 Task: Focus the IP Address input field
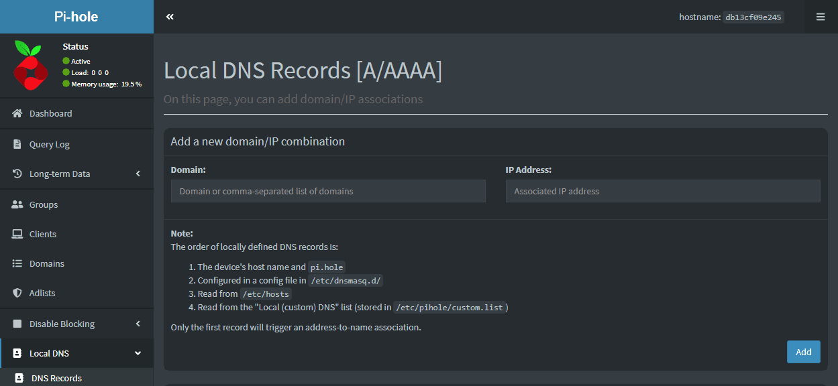pos(662,191)
